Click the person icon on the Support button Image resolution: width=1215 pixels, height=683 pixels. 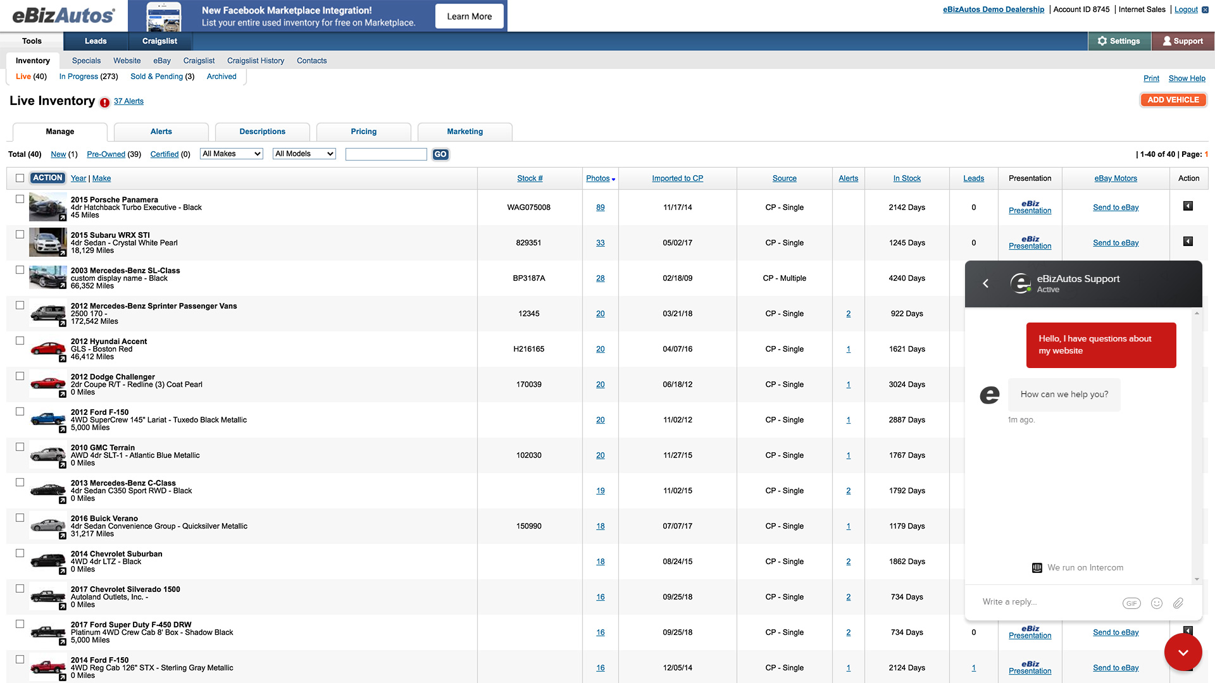(1167, 41)
